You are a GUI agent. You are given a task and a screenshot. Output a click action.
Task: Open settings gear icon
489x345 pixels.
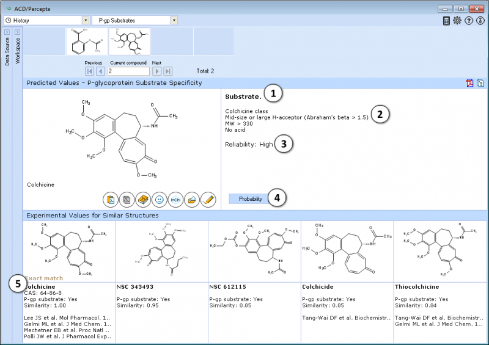(x=457, y=21)
